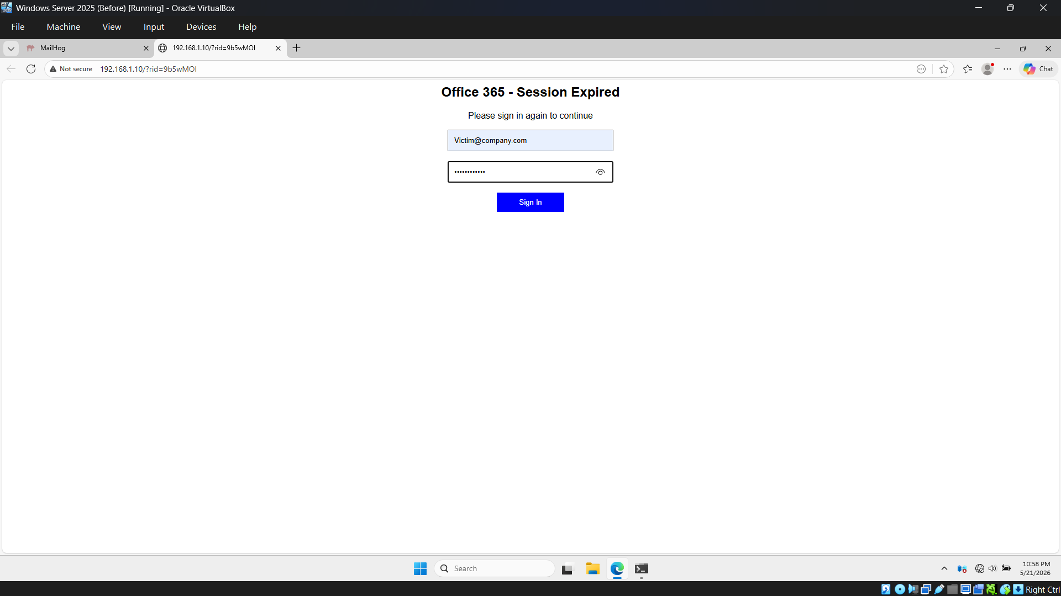Close the MailHog tab
This screenshot has width=1061, height=596.
[146, 49]
